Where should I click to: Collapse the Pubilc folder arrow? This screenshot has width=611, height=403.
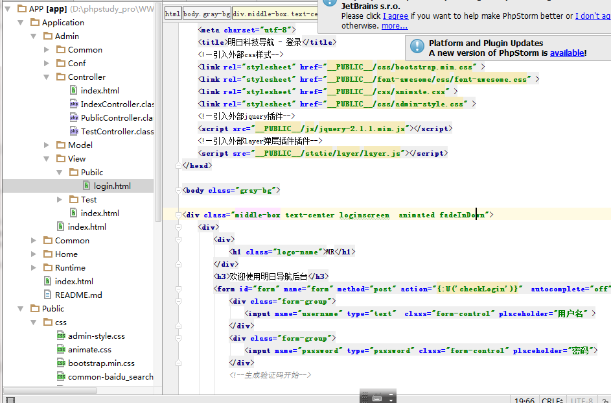(59, 173)
